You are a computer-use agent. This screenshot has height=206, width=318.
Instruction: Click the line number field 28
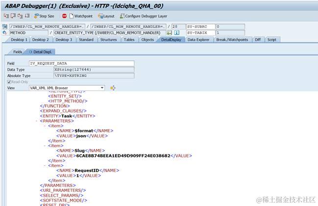coord(178,26)
